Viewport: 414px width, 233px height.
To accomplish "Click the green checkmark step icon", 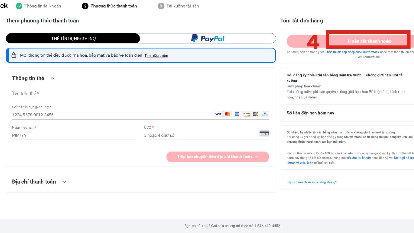I will coord(19,6).
